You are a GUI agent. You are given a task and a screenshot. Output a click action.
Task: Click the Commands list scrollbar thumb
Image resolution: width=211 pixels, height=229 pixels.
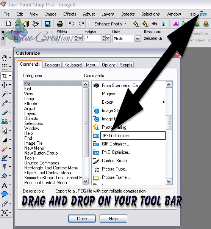[x=169, y=122]
